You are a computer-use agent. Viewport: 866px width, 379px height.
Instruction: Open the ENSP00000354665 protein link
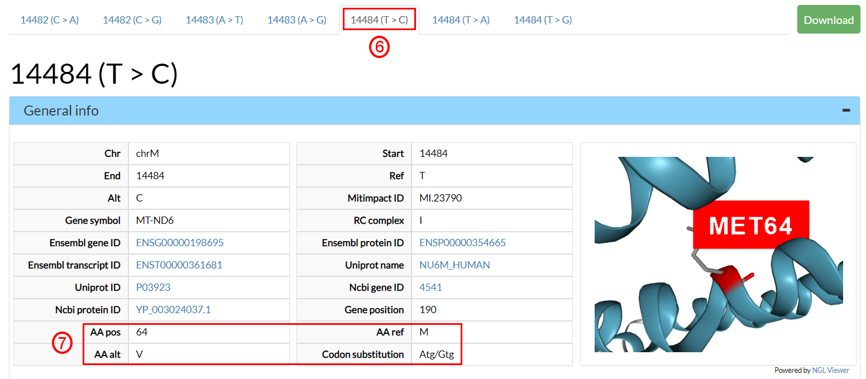(462, 243)
